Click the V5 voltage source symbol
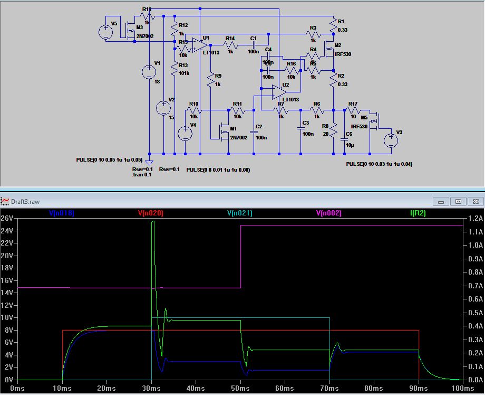 click(106, 32)
